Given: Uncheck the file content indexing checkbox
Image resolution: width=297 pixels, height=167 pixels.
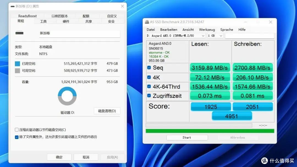Looking at the screenshot, I should click(17, 137).
